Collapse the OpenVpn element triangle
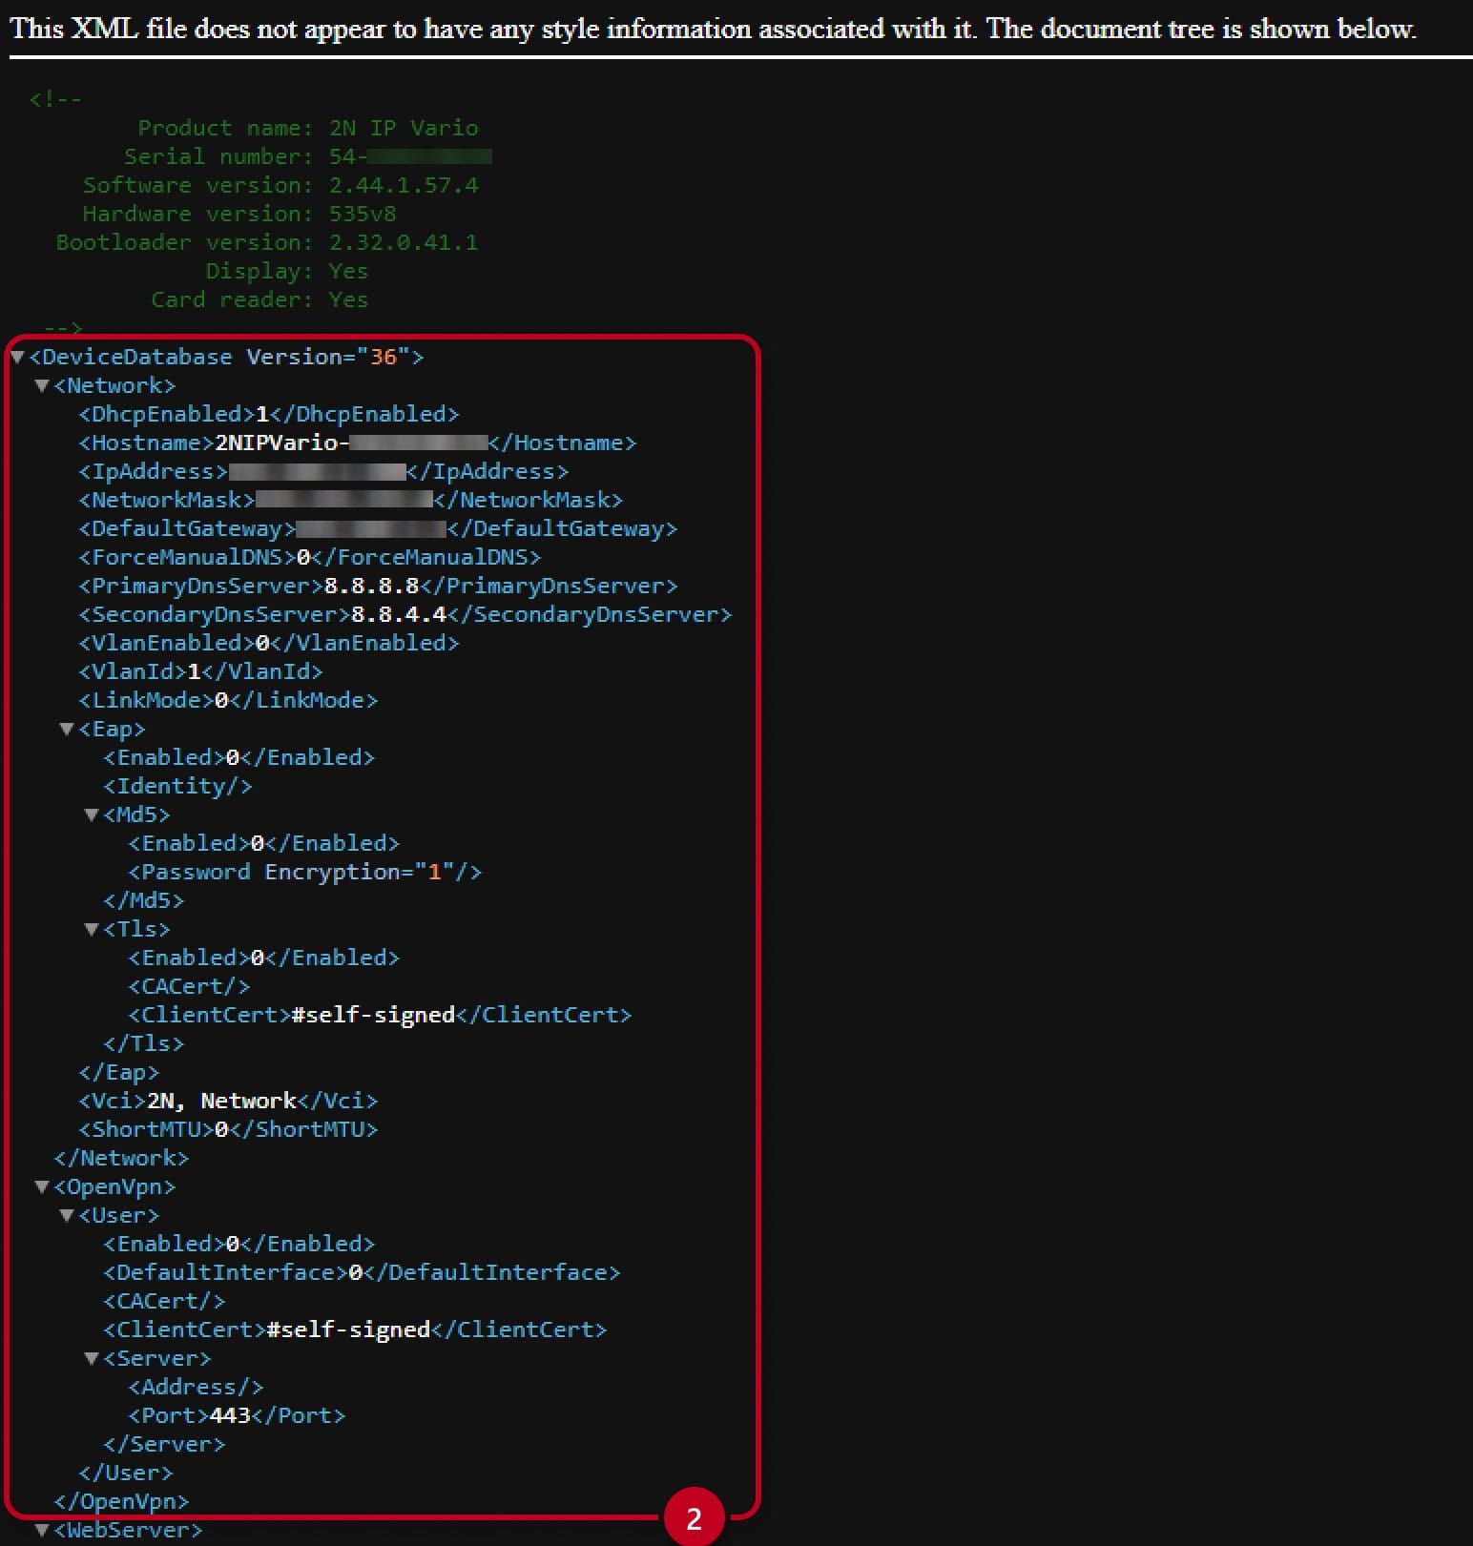Viewport: 1473px width, 1546px height. [42, 1187]
